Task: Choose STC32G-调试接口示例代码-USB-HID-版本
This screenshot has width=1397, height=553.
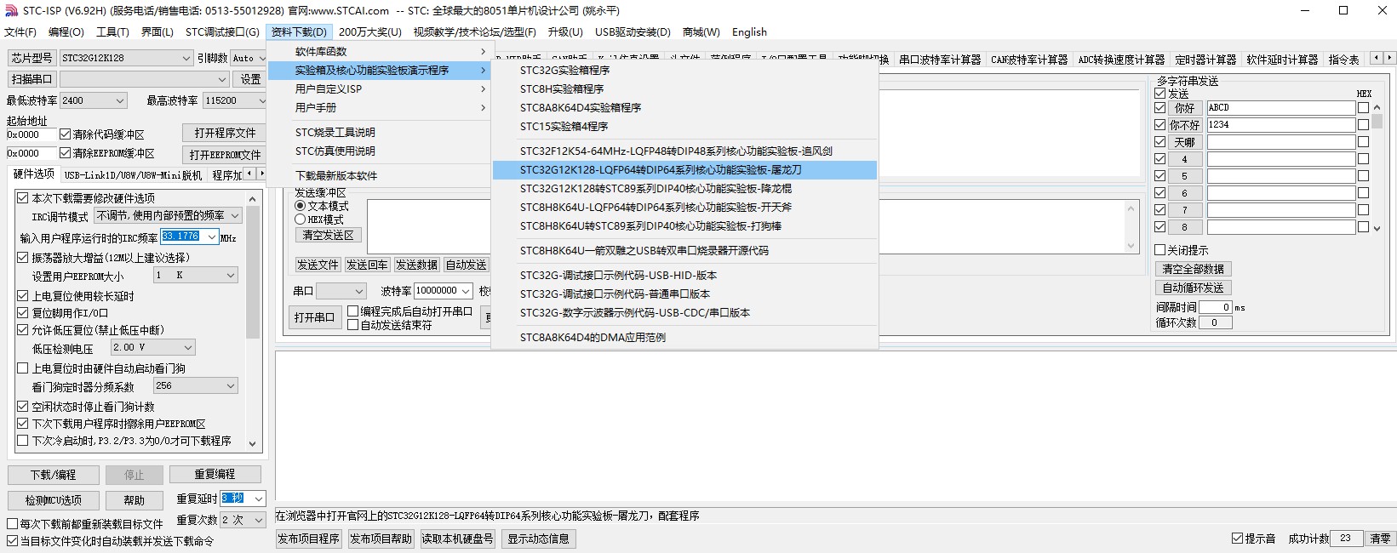Action: click(x=684, y=276)
